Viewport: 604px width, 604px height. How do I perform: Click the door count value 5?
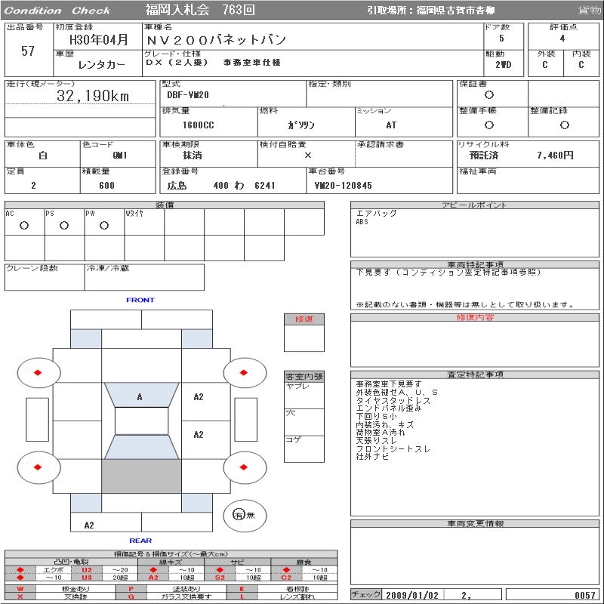coord(501,39)
